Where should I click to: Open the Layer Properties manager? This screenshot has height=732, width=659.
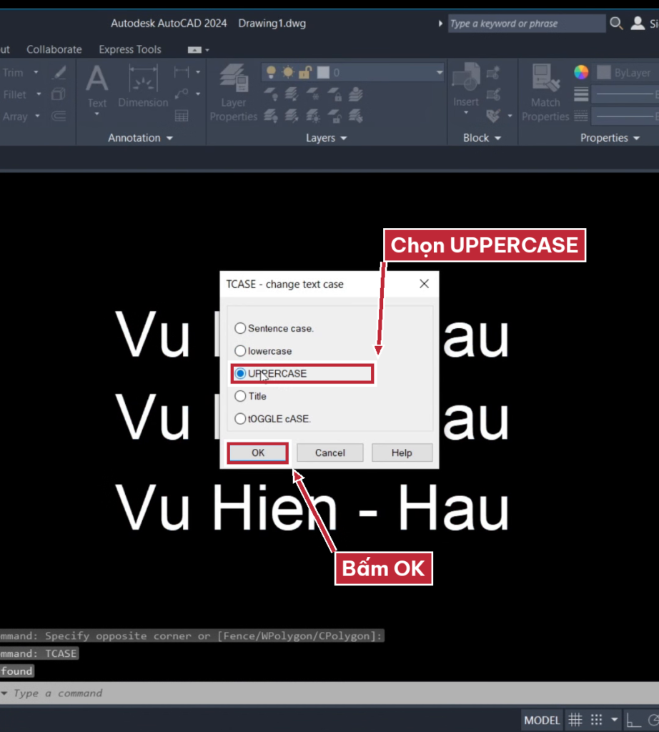pos(233,92)
